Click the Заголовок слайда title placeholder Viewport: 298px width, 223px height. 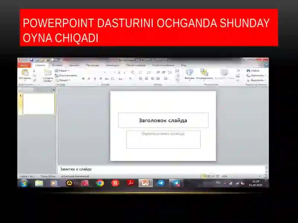(163, 120)
